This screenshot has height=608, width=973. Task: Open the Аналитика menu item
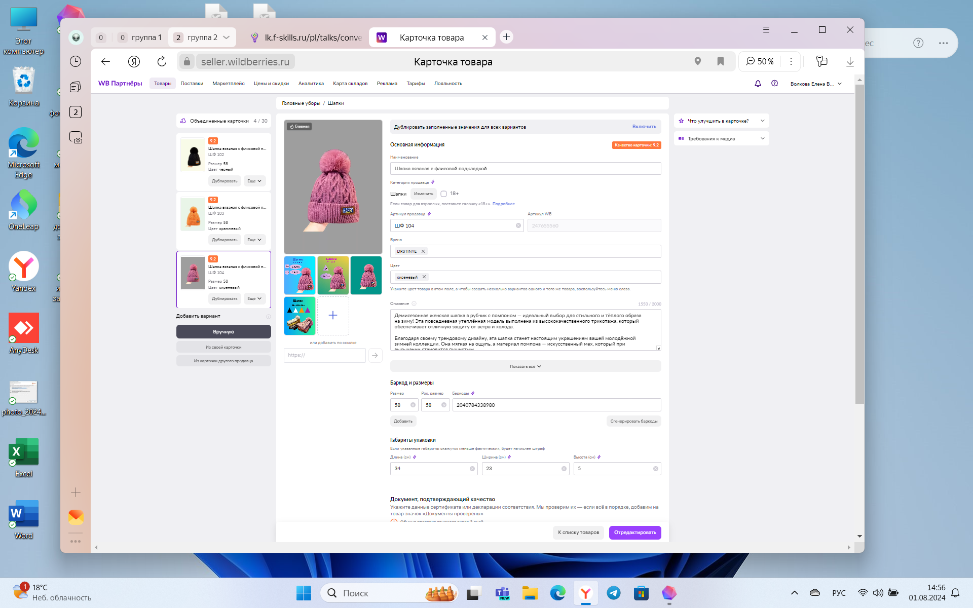tap(311, 84)
